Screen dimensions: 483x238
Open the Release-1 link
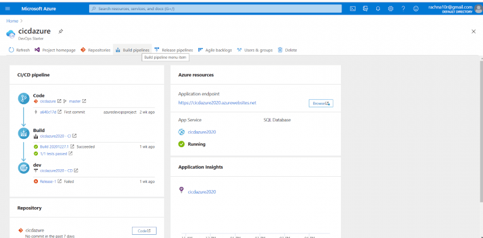tap(48, 181)
